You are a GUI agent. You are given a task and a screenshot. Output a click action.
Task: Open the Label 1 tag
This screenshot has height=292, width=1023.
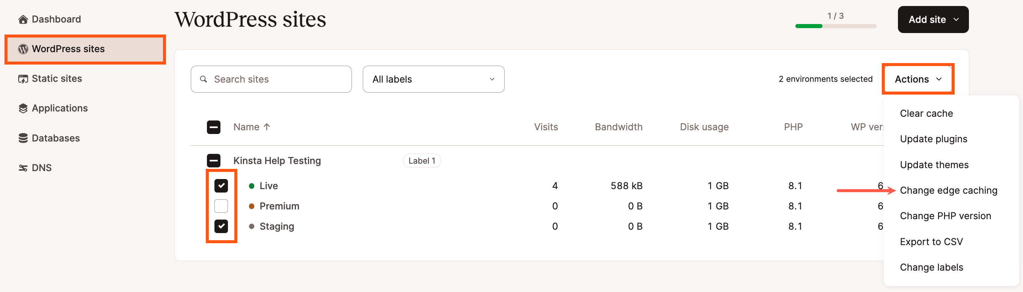pos(422,160)
